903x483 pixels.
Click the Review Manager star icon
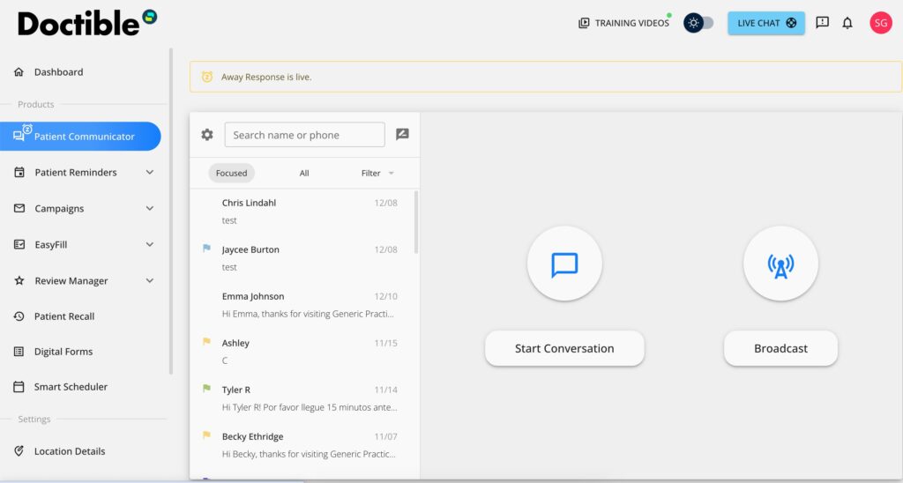[x=19, y=281]
